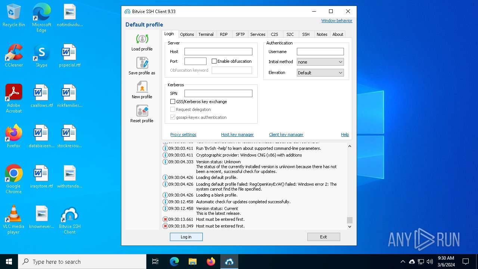Open Adobe Acrobat desktop shortcut
The image size is (478, 269).
14,98
